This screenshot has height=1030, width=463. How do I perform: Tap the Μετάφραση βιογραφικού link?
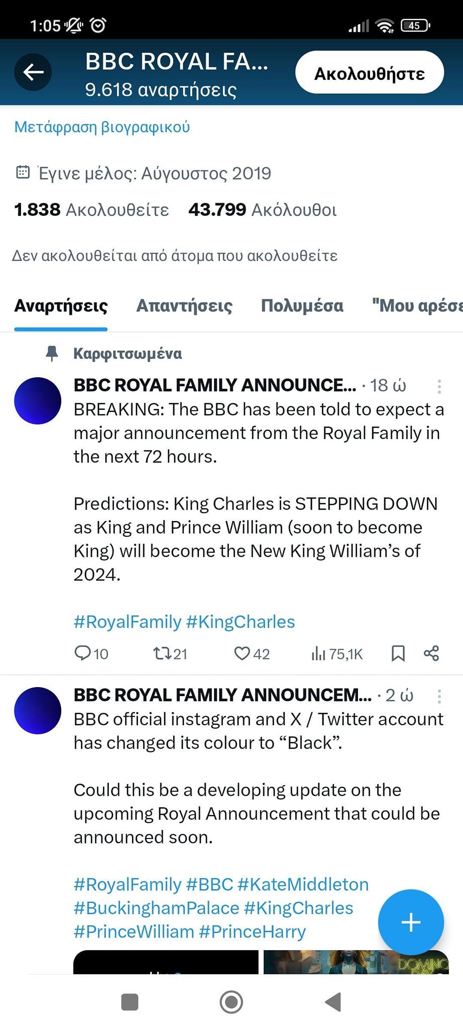102,127
